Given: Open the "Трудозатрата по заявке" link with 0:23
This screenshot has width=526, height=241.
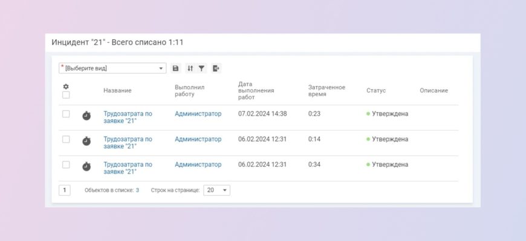Looking at the screenshot, I should (128, 117).
